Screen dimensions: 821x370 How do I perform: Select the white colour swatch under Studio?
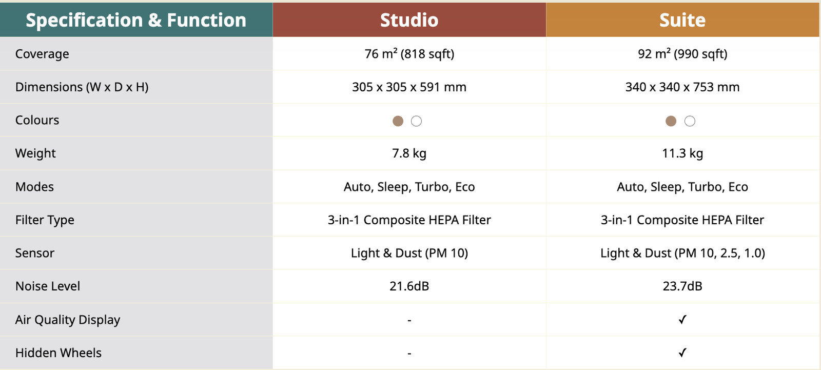(417, 121)
